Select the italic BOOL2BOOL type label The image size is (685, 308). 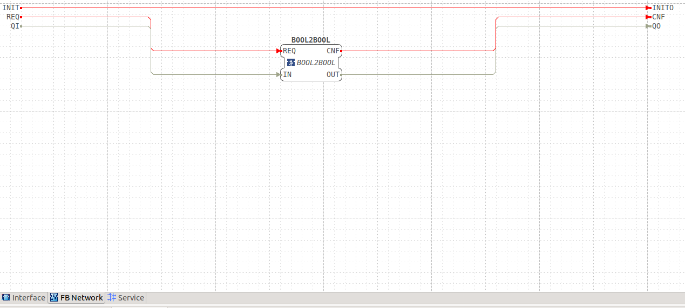coord(316,62)
